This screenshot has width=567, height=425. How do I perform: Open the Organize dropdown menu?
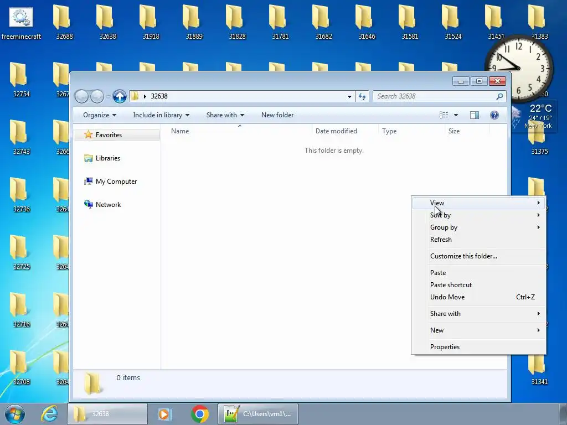[x=100, y=115]
